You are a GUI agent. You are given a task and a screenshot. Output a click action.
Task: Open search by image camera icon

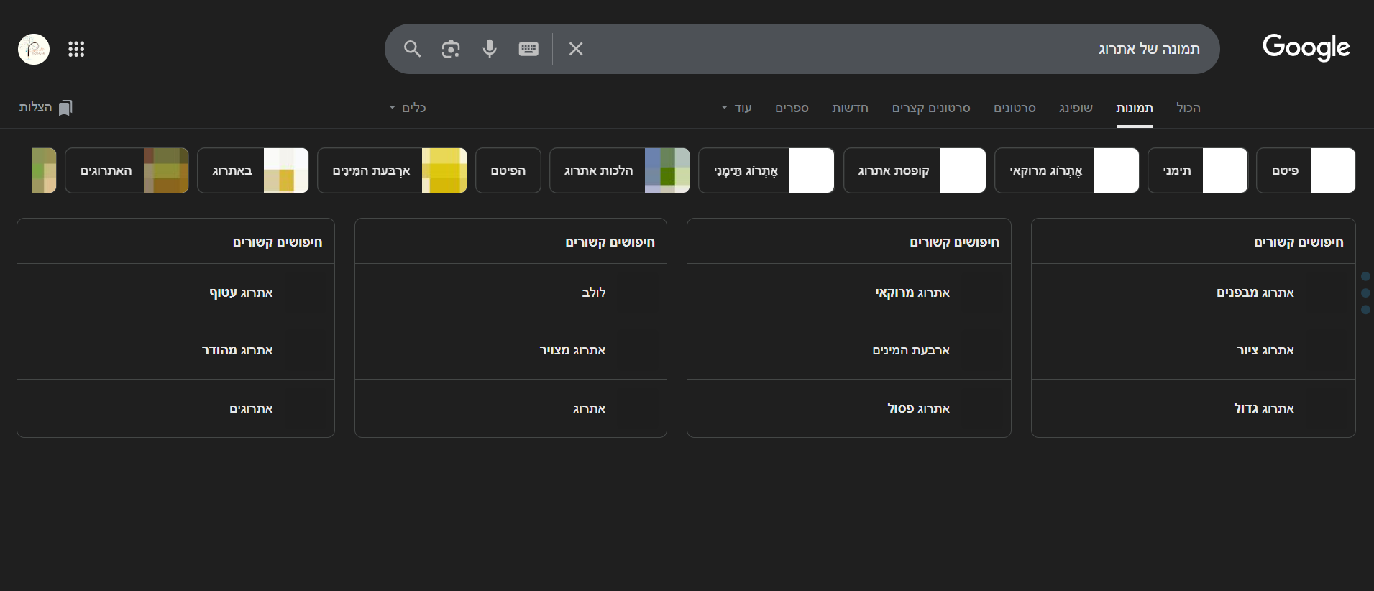(451, 49)
